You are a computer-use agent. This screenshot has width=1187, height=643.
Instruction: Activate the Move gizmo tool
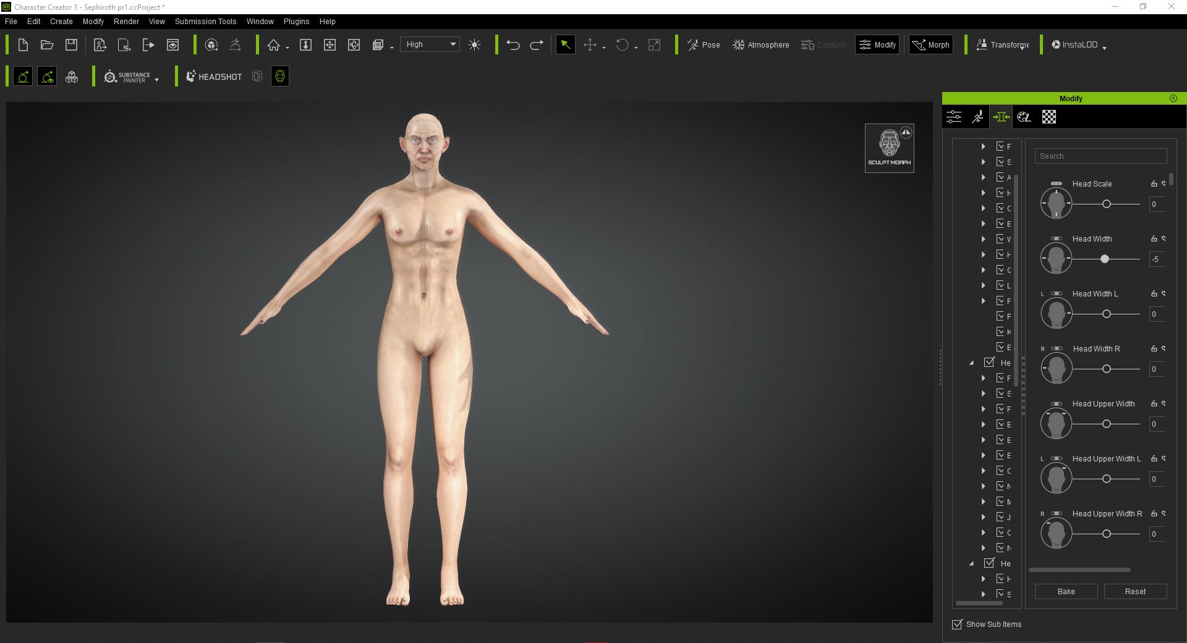click(x=590, y=44)
